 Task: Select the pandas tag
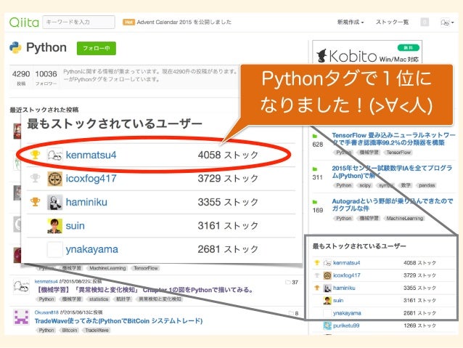pyautogui.click(x=427, y=185)
